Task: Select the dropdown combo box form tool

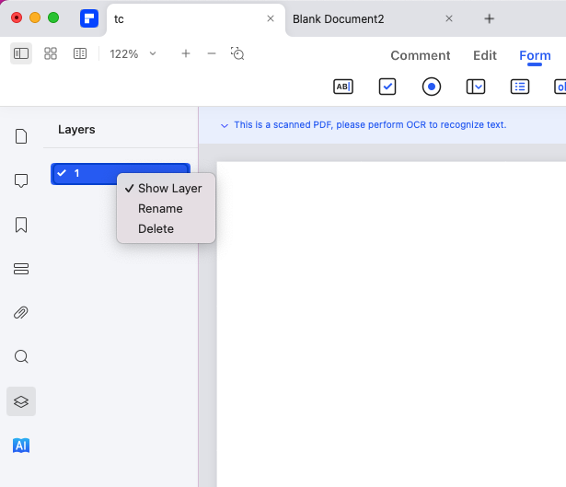Action: (x=476, y=87)
